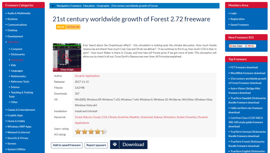Open Teaching & Training Tools subcategory

pyautogui.click(x=21, y=94)
